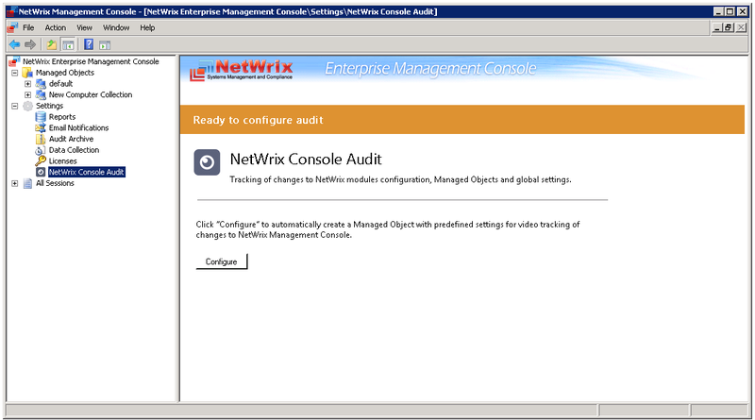755x420 pixels.
Task: Click 'Tracking of changes' description text
Action: (400, 179)
